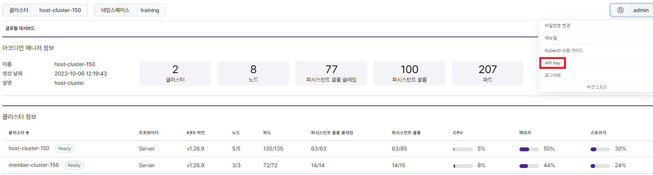The image size is (653, 175).
Task: Click the 스토리지 column header
Action: [x=598, y=133]
